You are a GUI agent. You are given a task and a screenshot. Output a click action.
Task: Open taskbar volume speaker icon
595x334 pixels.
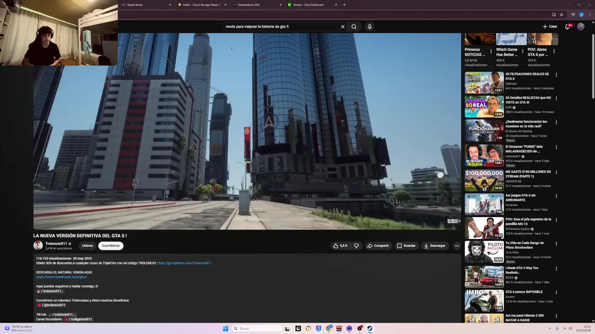click(571, 328)
